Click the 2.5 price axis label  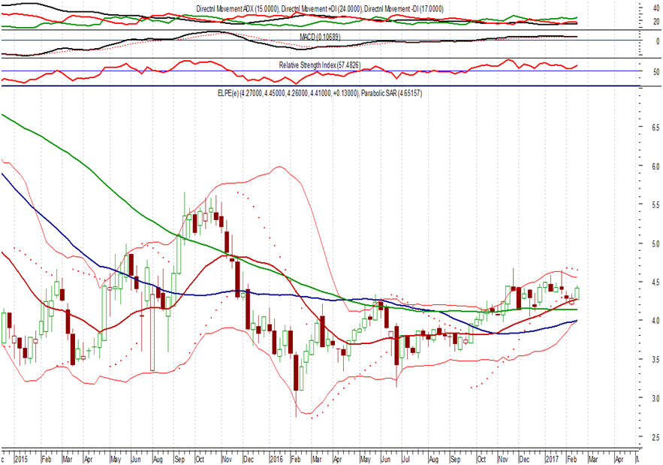(655, 437)
